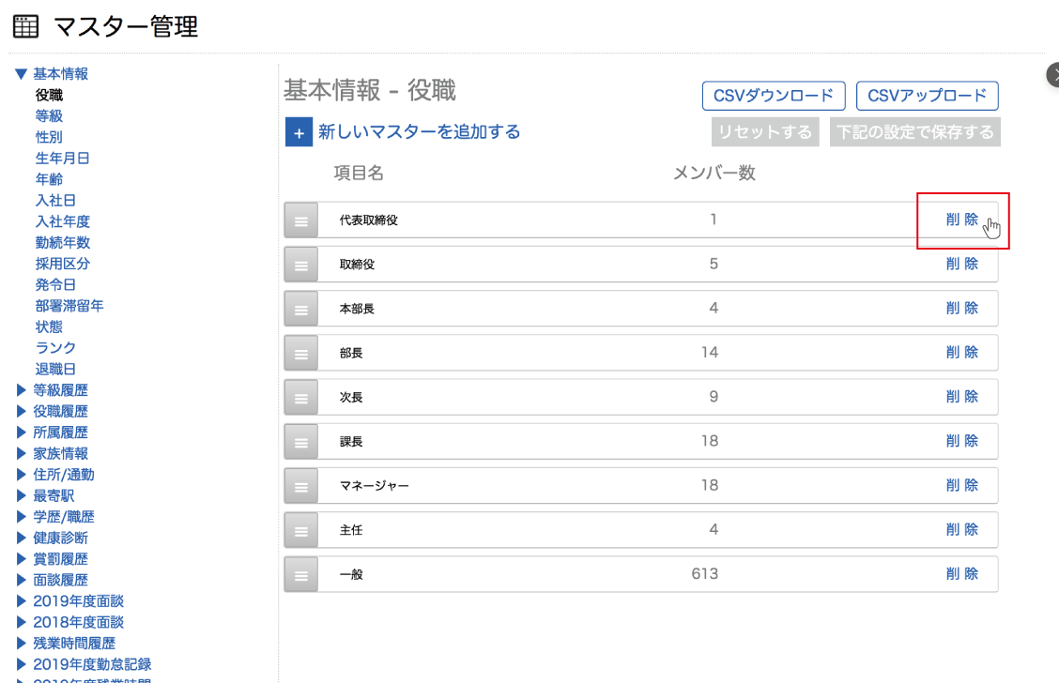The width and height of the screenshot is (1059, 683).
Task: Click the drag handle icon for 代表取締役
Action: tap(300, 220)
